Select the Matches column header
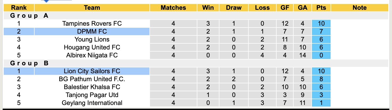 [173, 8]
